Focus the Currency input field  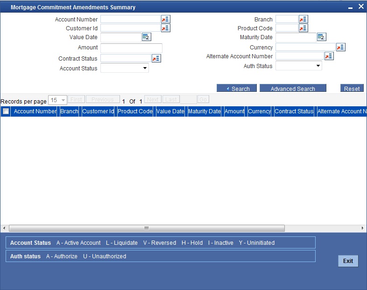pyautogui.click(x=306, y=47)
